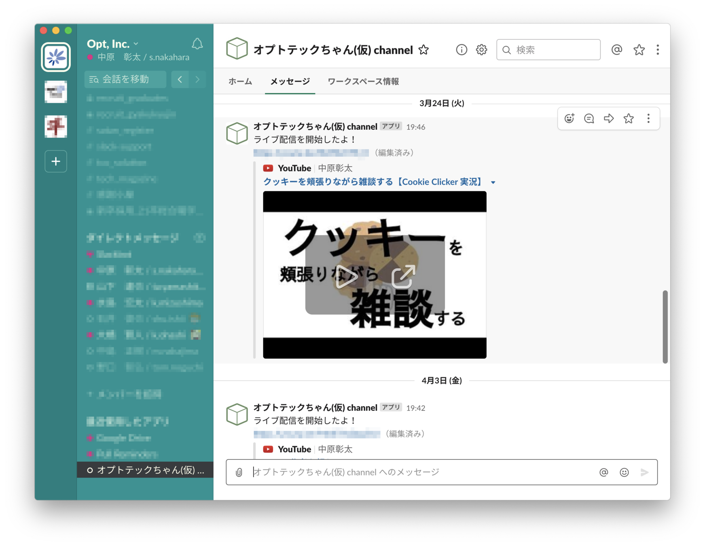
Task: Go back in history with left arrow
Action: [180, 79]
